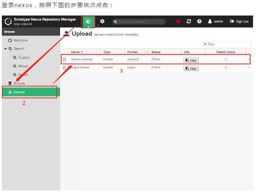
Task: Open the admin user account
Action: pos(216,21)
